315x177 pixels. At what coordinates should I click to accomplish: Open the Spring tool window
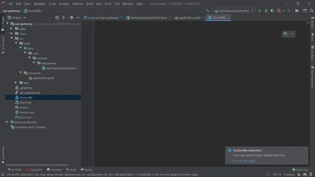(x=86, y=170)
